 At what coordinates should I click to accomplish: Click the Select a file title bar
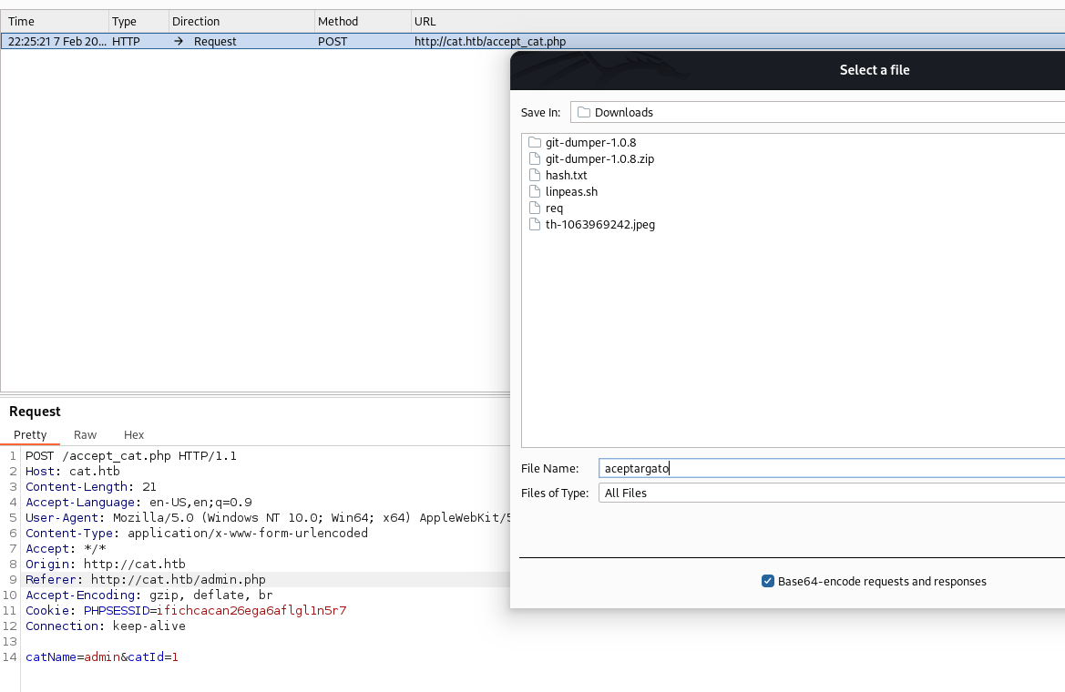tap(788, 70)
